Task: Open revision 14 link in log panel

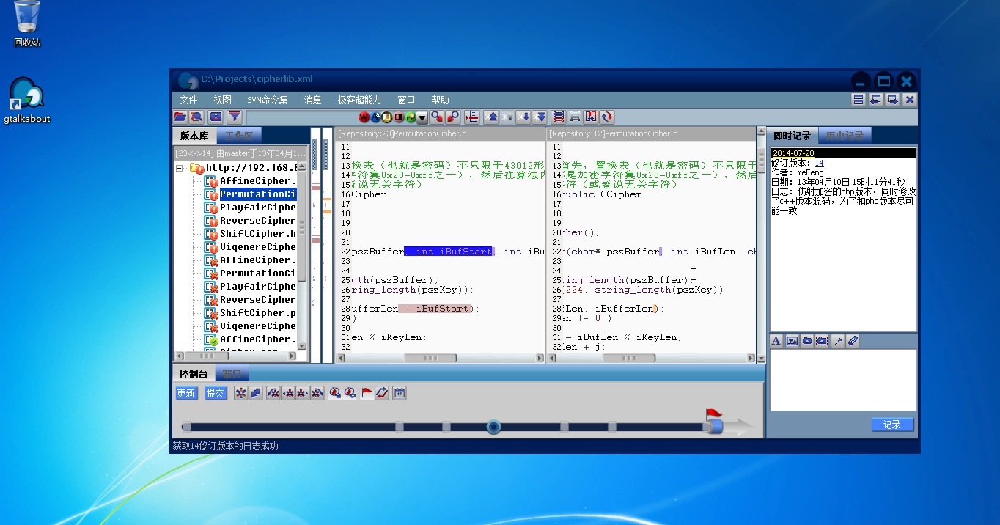Action: [819, 164]
